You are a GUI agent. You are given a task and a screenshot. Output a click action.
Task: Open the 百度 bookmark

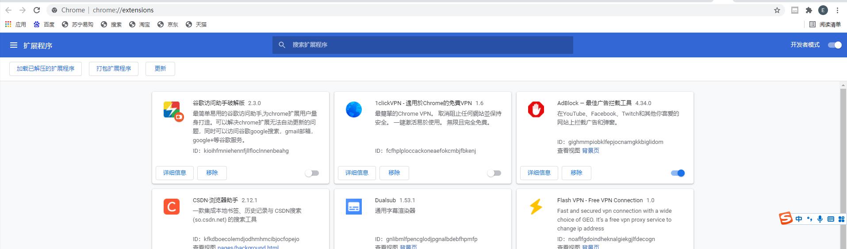pos(44,24)
